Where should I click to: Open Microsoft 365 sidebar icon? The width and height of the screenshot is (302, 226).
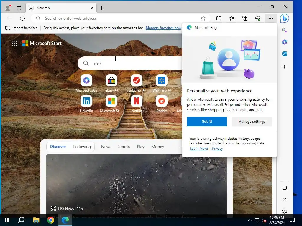pos(285,42)
